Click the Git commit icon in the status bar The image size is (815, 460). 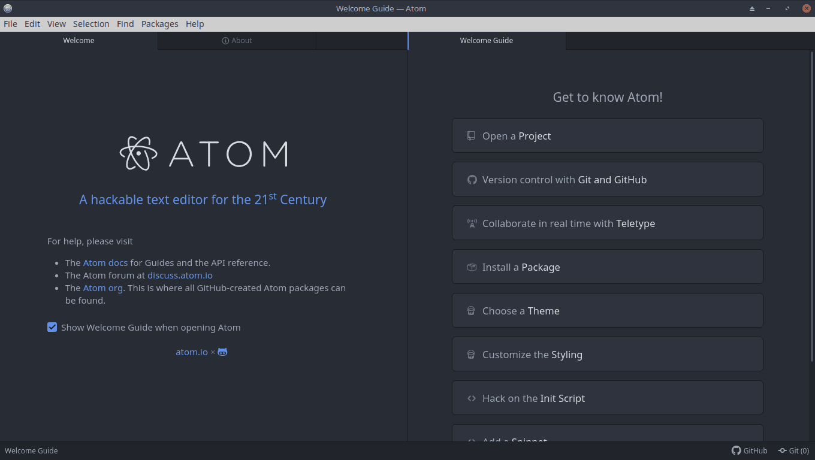[x=782, y=450]
